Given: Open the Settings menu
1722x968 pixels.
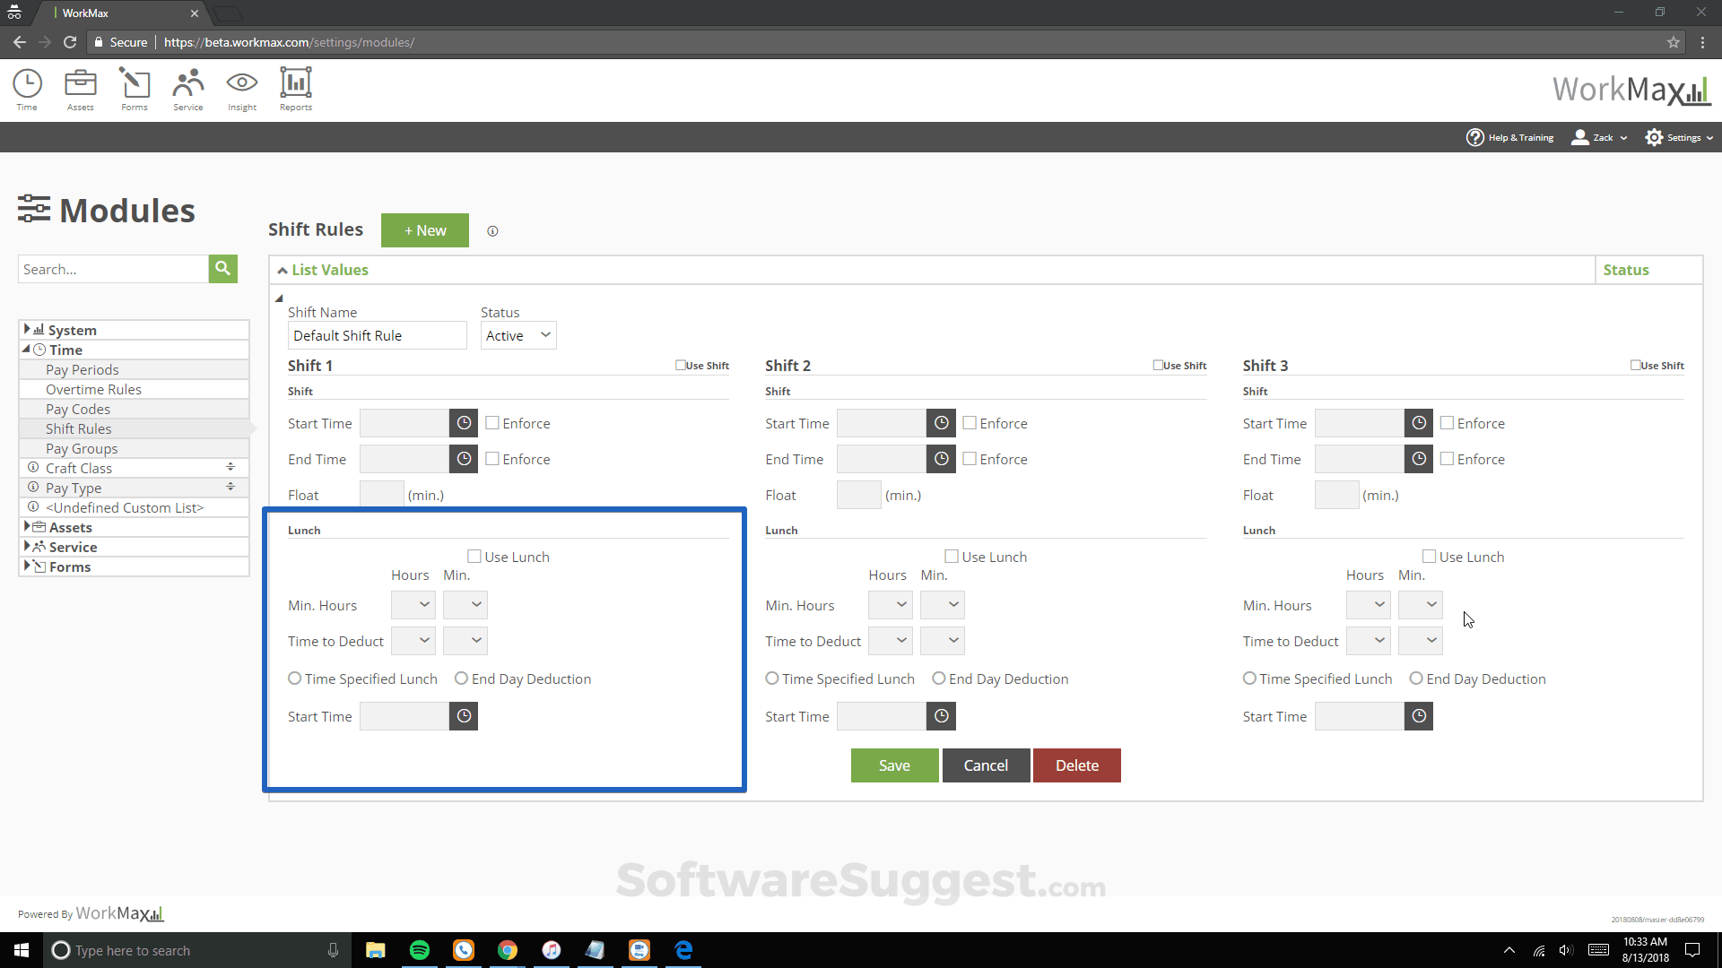Looking at the screenshot, I should click(x=1678, y=137).
